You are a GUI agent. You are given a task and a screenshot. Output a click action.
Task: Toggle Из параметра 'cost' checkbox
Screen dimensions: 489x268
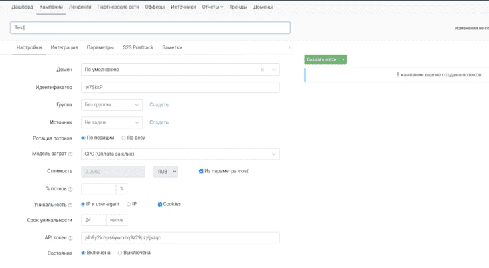pyautogui.click(x=201, y=171)
